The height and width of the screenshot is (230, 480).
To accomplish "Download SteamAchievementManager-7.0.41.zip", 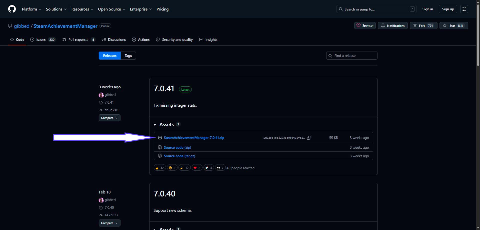I will [194, 138].
